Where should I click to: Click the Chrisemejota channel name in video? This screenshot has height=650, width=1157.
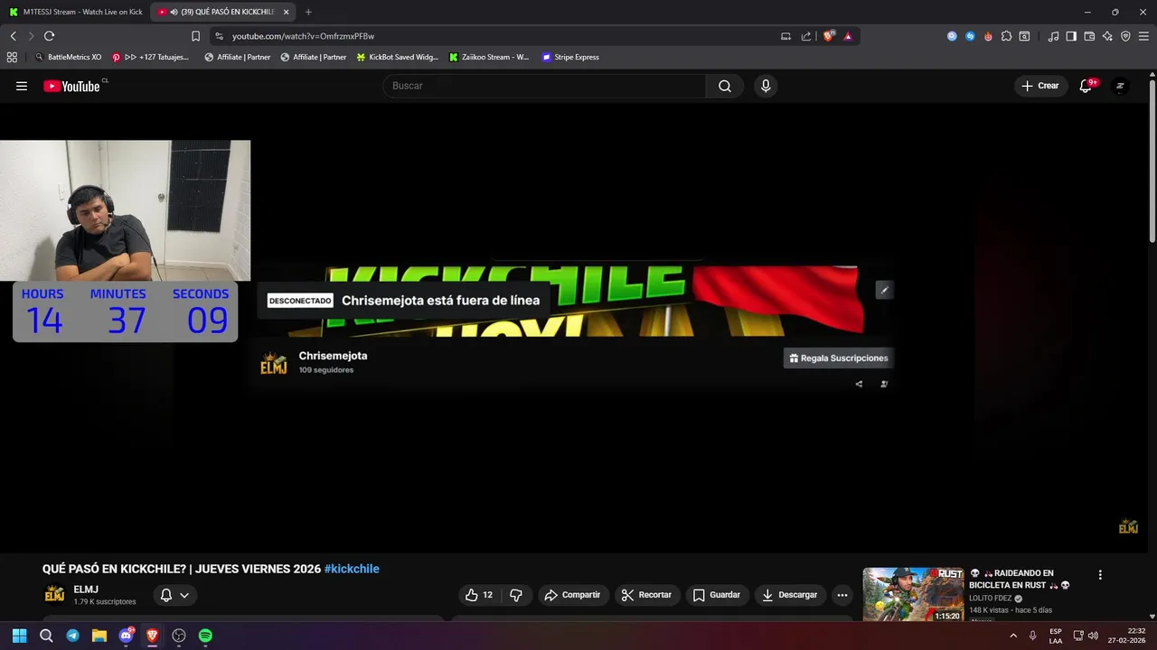[333, 356]
